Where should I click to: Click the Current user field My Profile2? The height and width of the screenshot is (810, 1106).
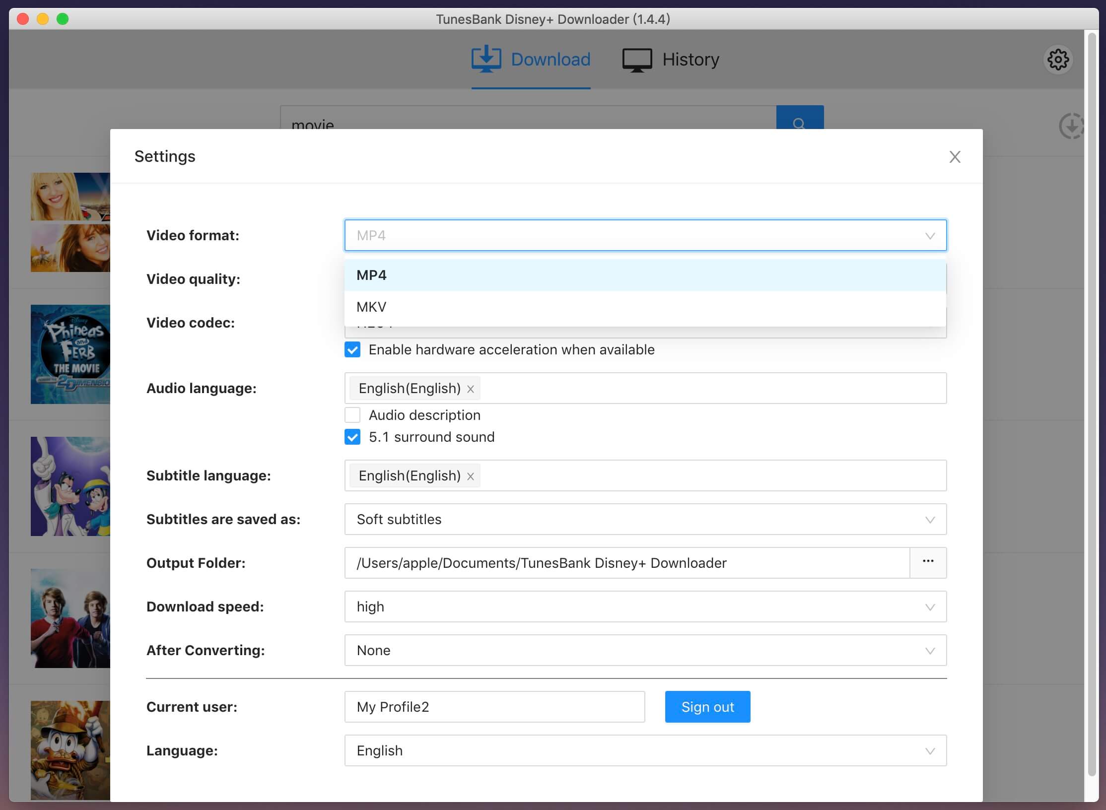click(x=494, y=707)
